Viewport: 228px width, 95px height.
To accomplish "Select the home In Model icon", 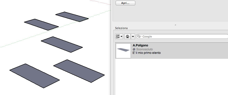I will (x=128, y=36).
